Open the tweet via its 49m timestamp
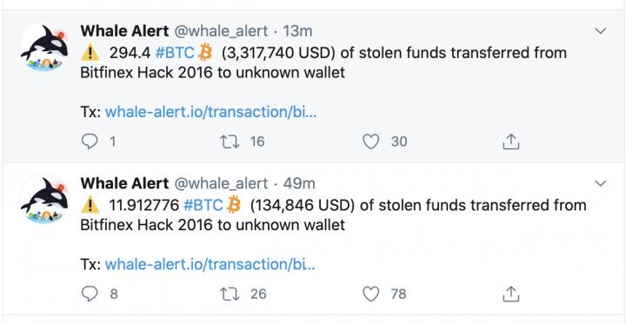 pos(299,183)
